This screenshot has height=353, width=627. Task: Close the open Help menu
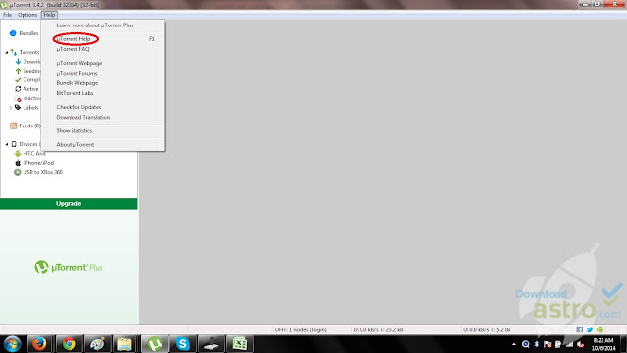tap(49, 15)
